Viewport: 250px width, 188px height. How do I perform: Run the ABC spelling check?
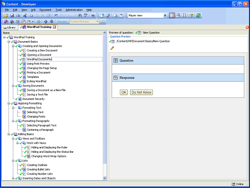click(x=86, y=16)
